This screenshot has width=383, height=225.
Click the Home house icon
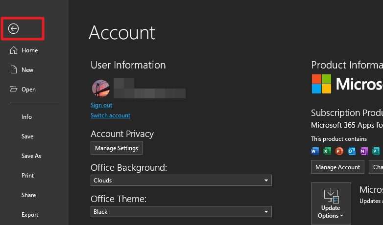coord(14,50)
